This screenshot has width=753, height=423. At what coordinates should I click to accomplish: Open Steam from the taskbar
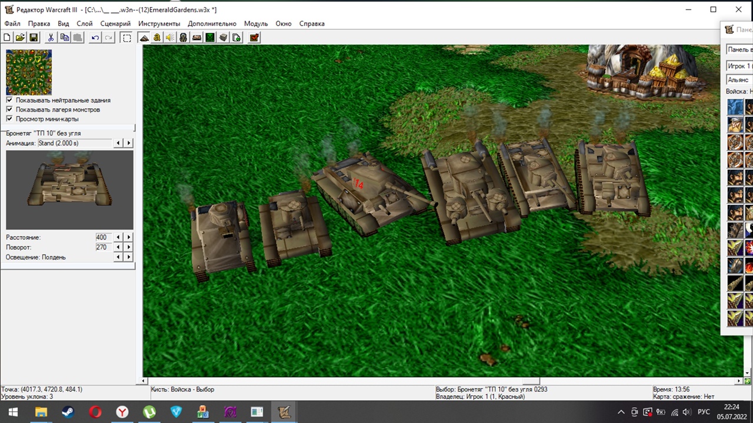click(68, 412)
